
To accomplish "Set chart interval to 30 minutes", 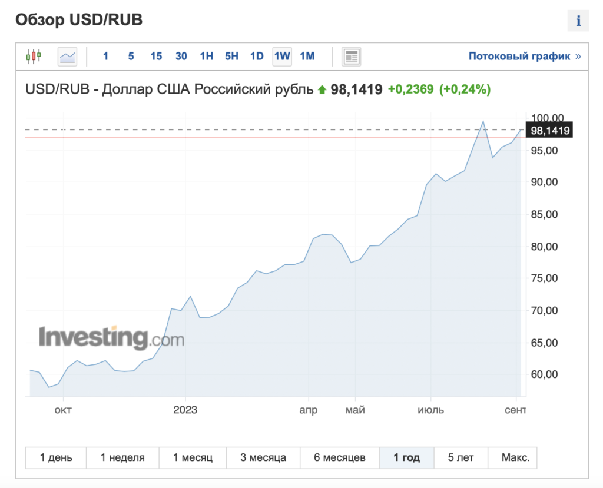I will point(181,57).
